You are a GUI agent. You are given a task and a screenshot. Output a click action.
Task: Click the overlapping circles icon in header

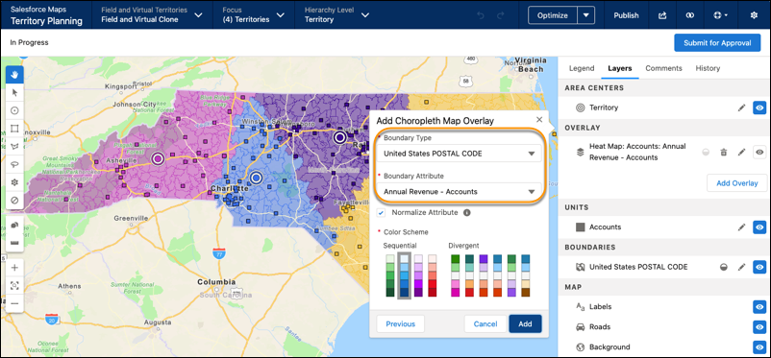tap(690, 15)
